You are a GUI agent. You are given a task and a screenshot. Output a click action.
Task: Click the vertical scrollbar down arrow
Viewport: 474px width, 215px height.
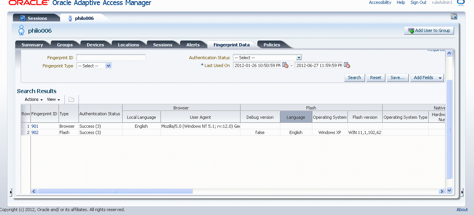pyautogui.click(x=449, y=190)
